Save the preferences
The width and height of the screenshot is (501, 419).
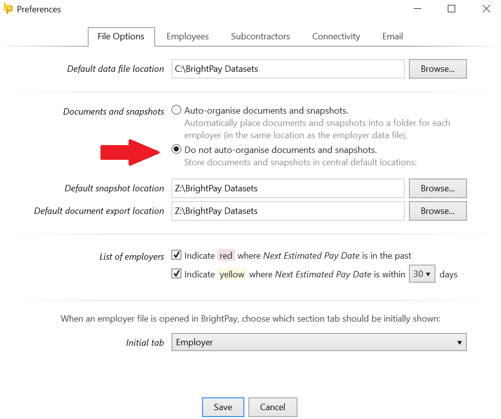pos(223,407)
